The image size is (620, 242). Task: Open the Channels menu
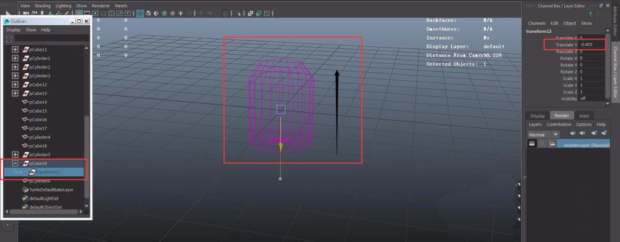click(x=536, y=24)
